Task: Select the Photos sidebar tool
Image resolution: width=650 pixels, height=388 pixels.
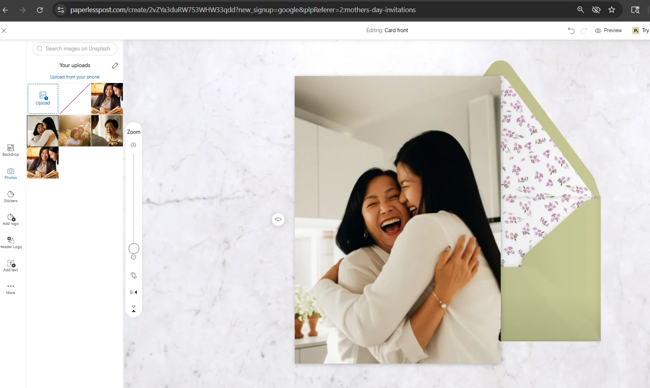Action: coord(11,174)
